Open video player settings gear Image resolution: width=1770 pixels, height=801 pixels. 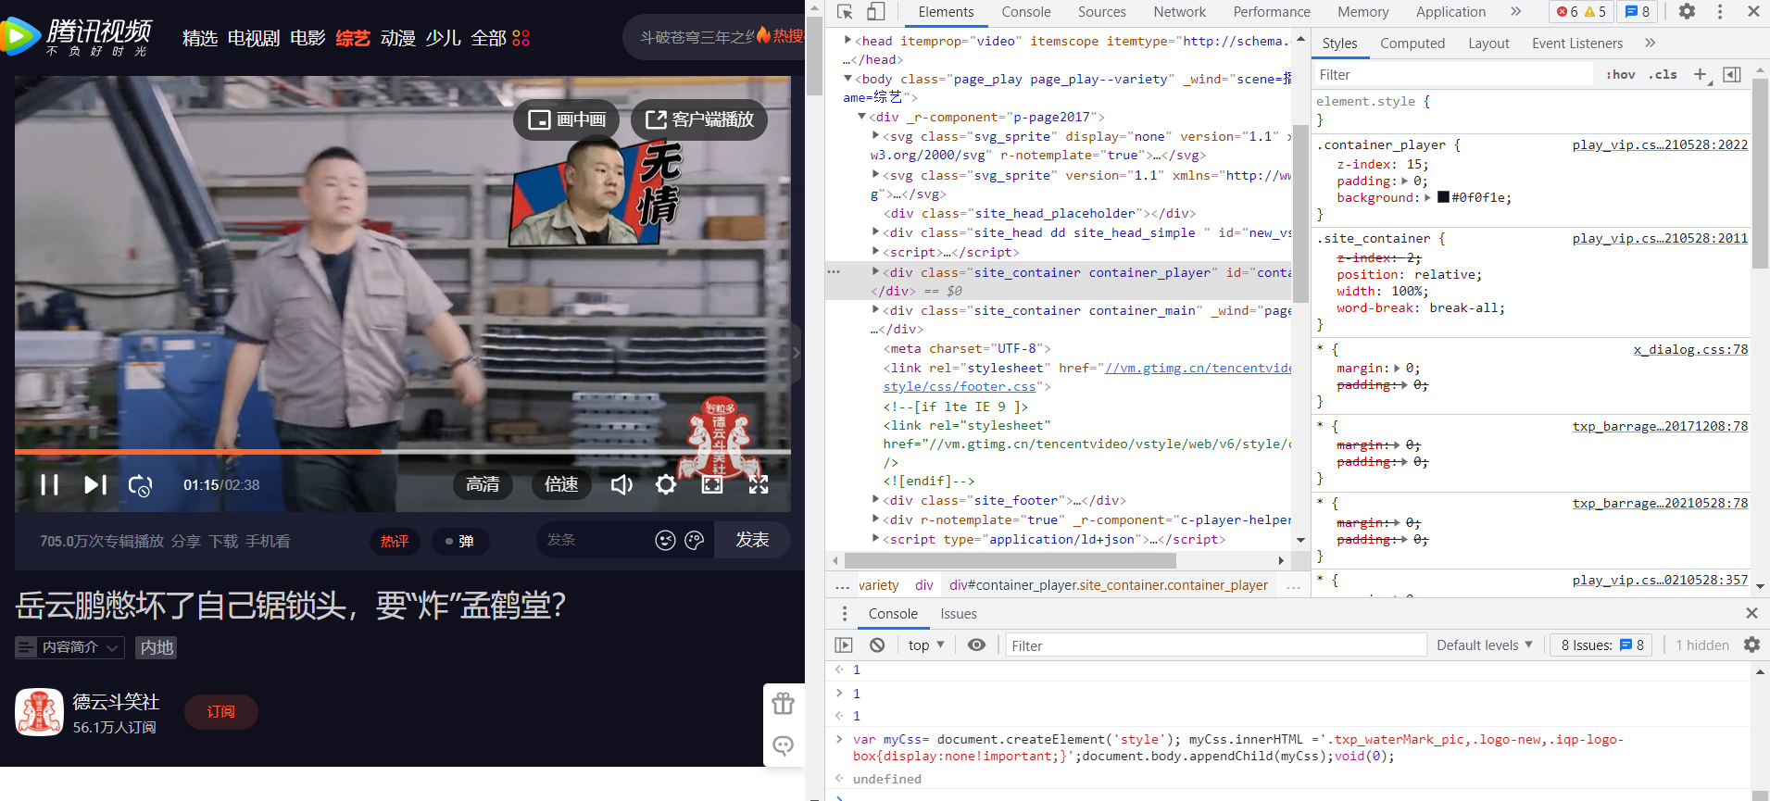[x=666, y=484]
